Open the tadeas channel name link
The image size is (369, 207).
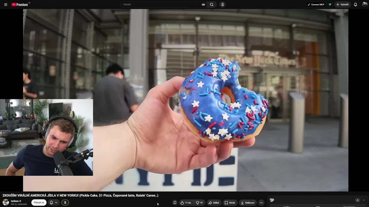coord(15,201)
